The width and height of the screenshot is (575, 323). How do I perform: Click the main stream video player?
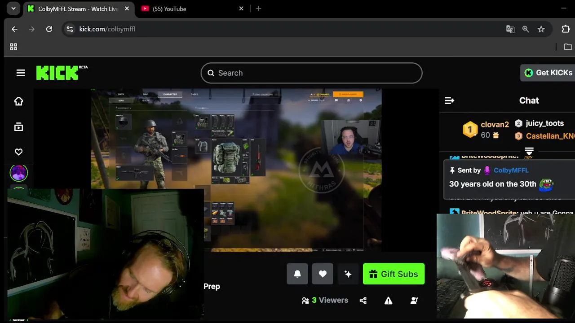[236, 170]
